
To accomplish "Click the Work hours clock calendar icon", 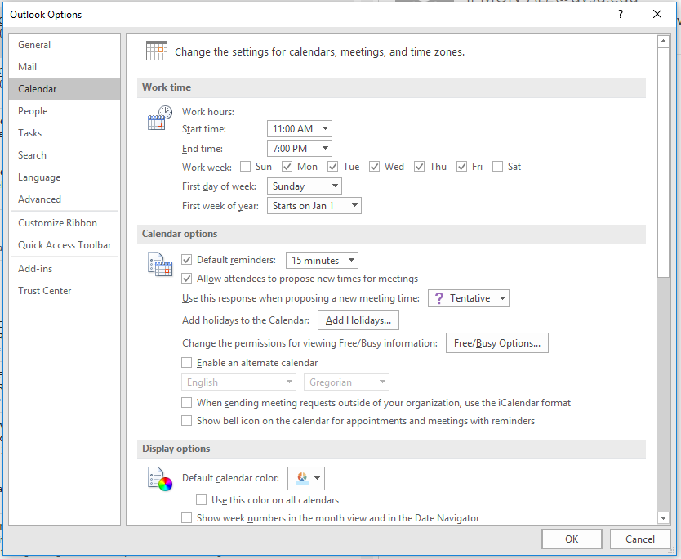I will [x=159, y=119].
